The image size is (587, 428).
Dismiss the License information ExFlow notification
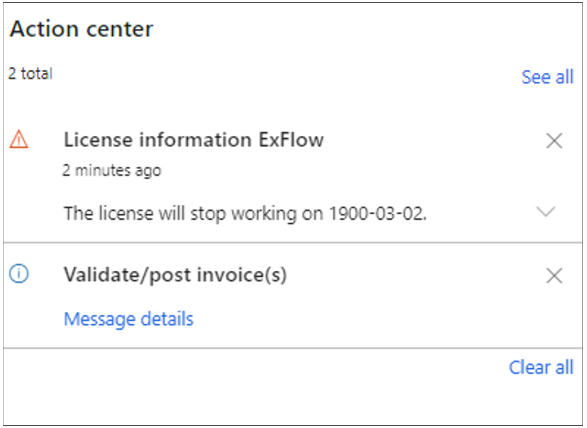click(554, 141)
